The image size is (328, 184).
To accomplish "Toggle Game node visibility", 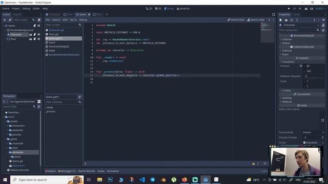I will pos(39,26).
